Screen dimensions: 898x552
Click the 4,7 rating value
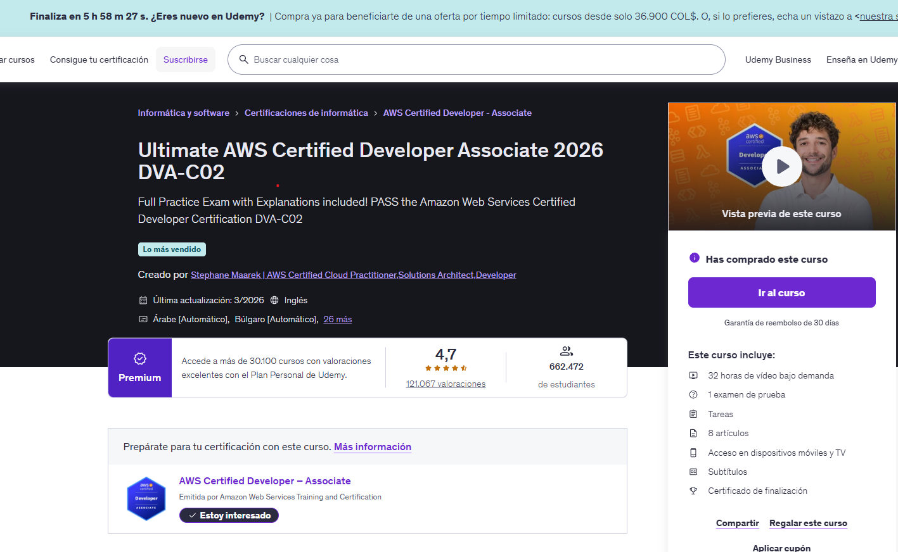point(446,354)
